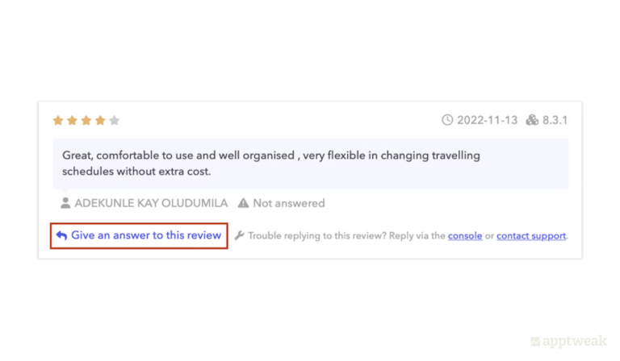Click the first orange rating star
Screen dimensions: 620x361
coord(58,121)
